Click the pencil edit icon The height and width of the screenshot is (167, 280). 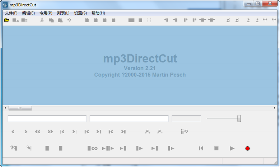[29, 148]
